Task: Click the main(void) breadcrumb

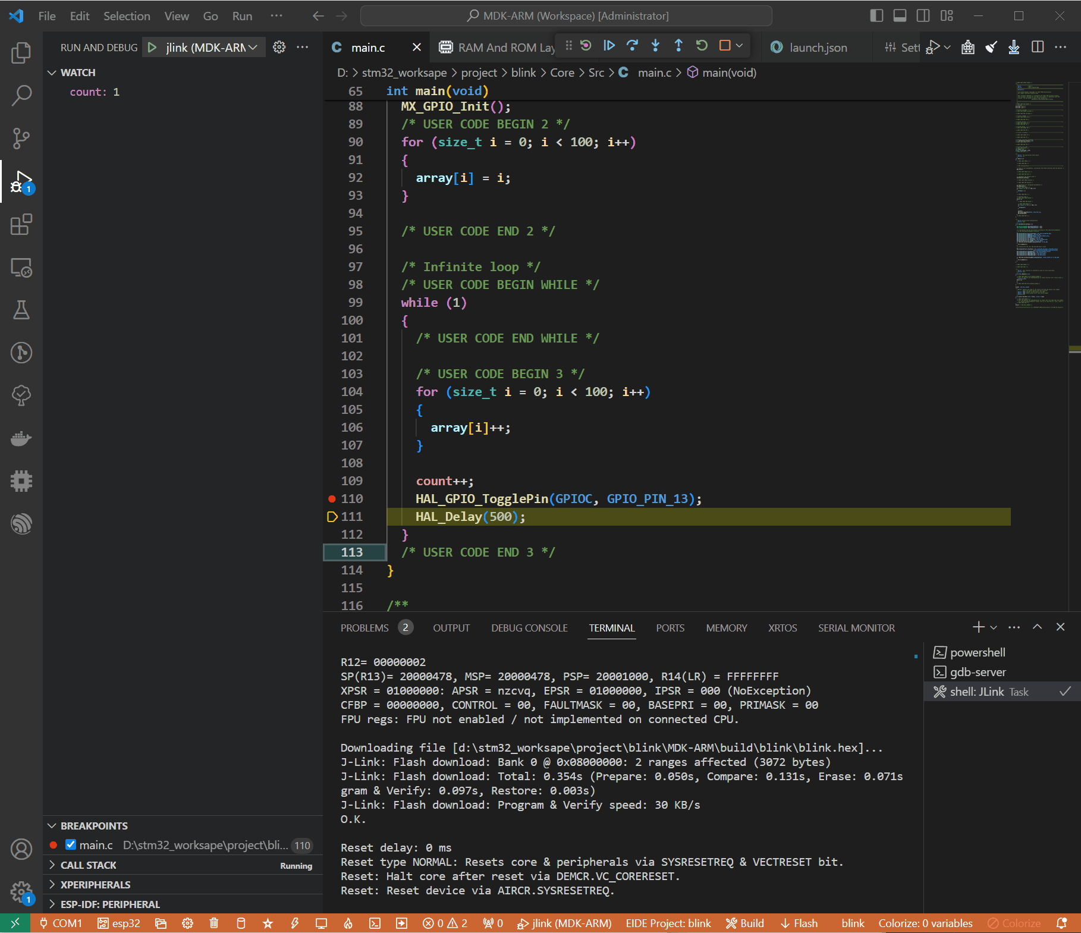Action: (722, 73)
